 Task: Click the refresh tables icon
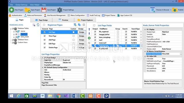click(38, 25)
